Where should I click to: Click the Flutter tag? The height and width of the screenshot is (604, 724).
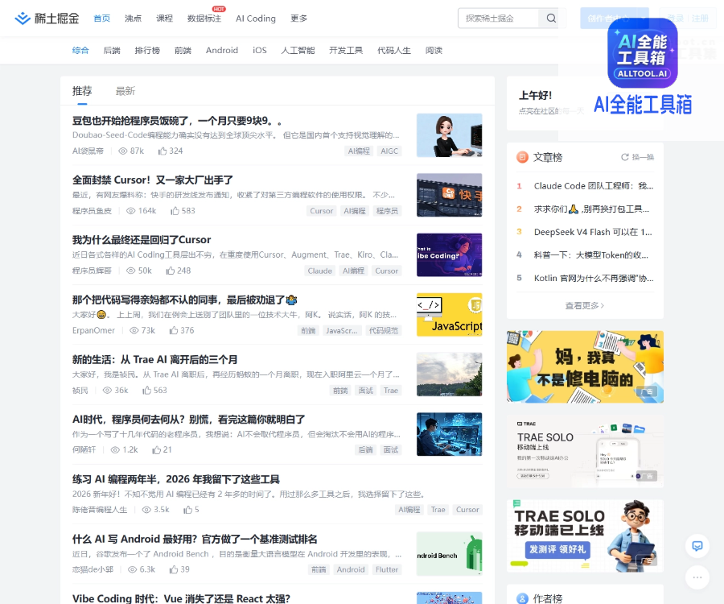click(x=386, y=570)
